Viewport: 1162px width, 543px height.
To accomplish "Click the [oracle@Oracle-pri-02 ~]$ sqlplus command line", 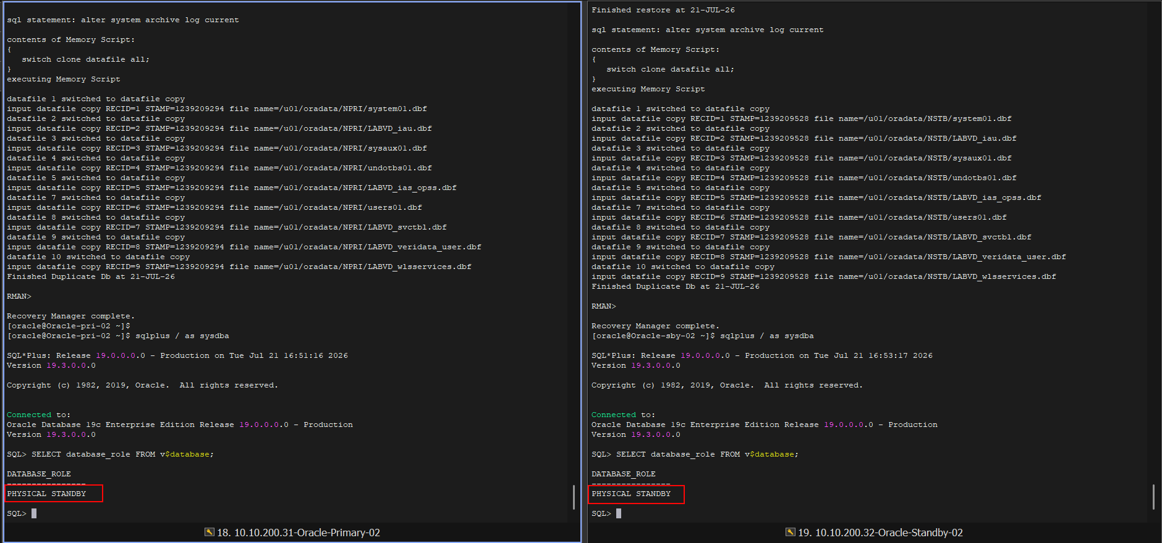I will click(x=118, y=336).
